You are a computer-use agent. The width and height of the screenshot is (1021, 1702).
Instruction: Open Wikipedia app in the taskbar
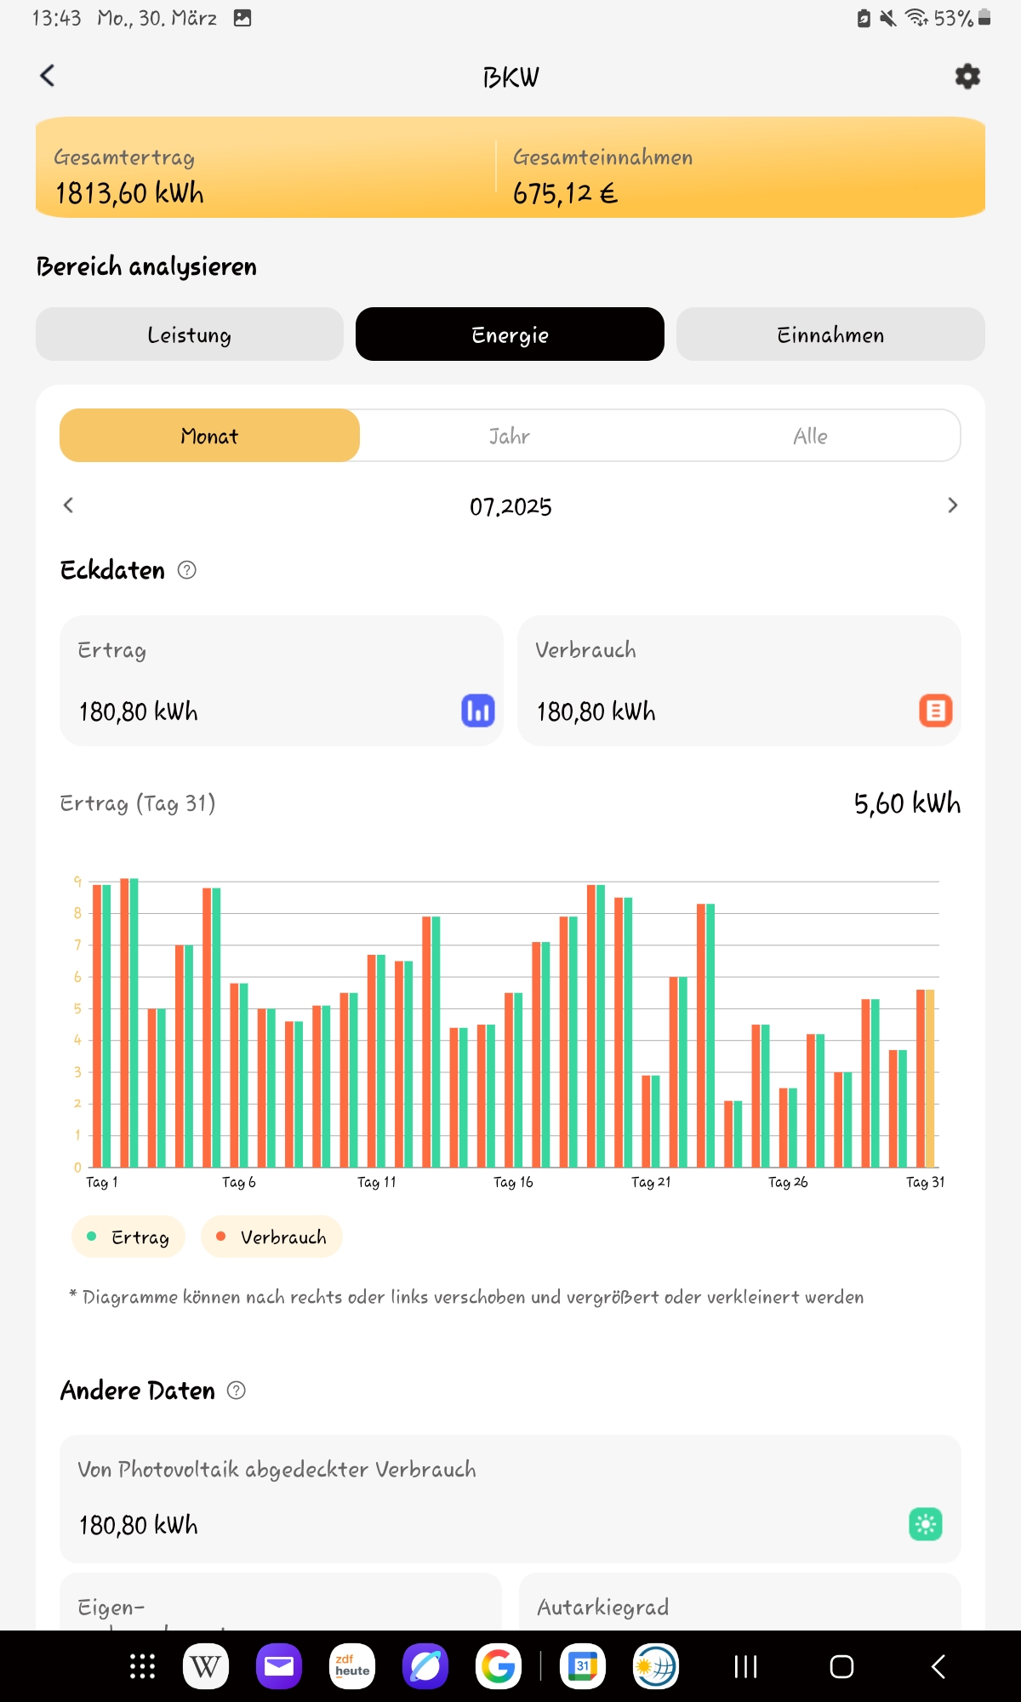(x=205, y=1666)
